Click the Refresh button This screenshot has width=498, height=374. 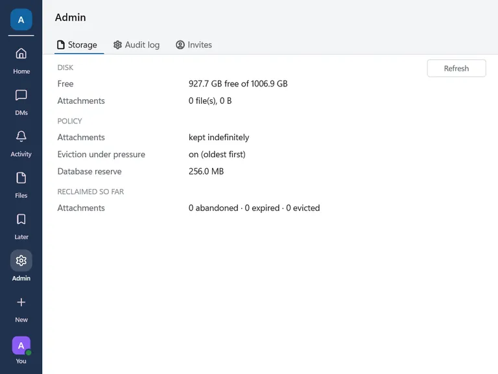pyautogui.click(x=456, y=68)
